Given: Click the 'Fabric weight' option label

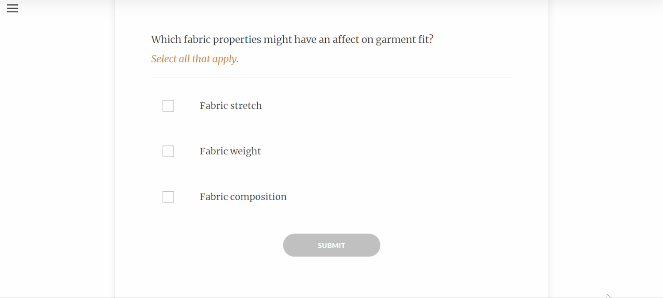Looking at the screenshot, I should pyautogui.click(x=230, y=151).
